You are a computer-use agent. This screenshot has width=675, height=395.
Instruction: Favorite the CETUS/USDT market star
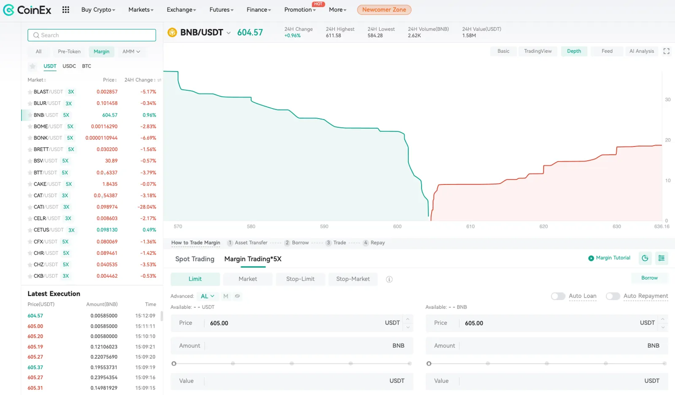30,230
